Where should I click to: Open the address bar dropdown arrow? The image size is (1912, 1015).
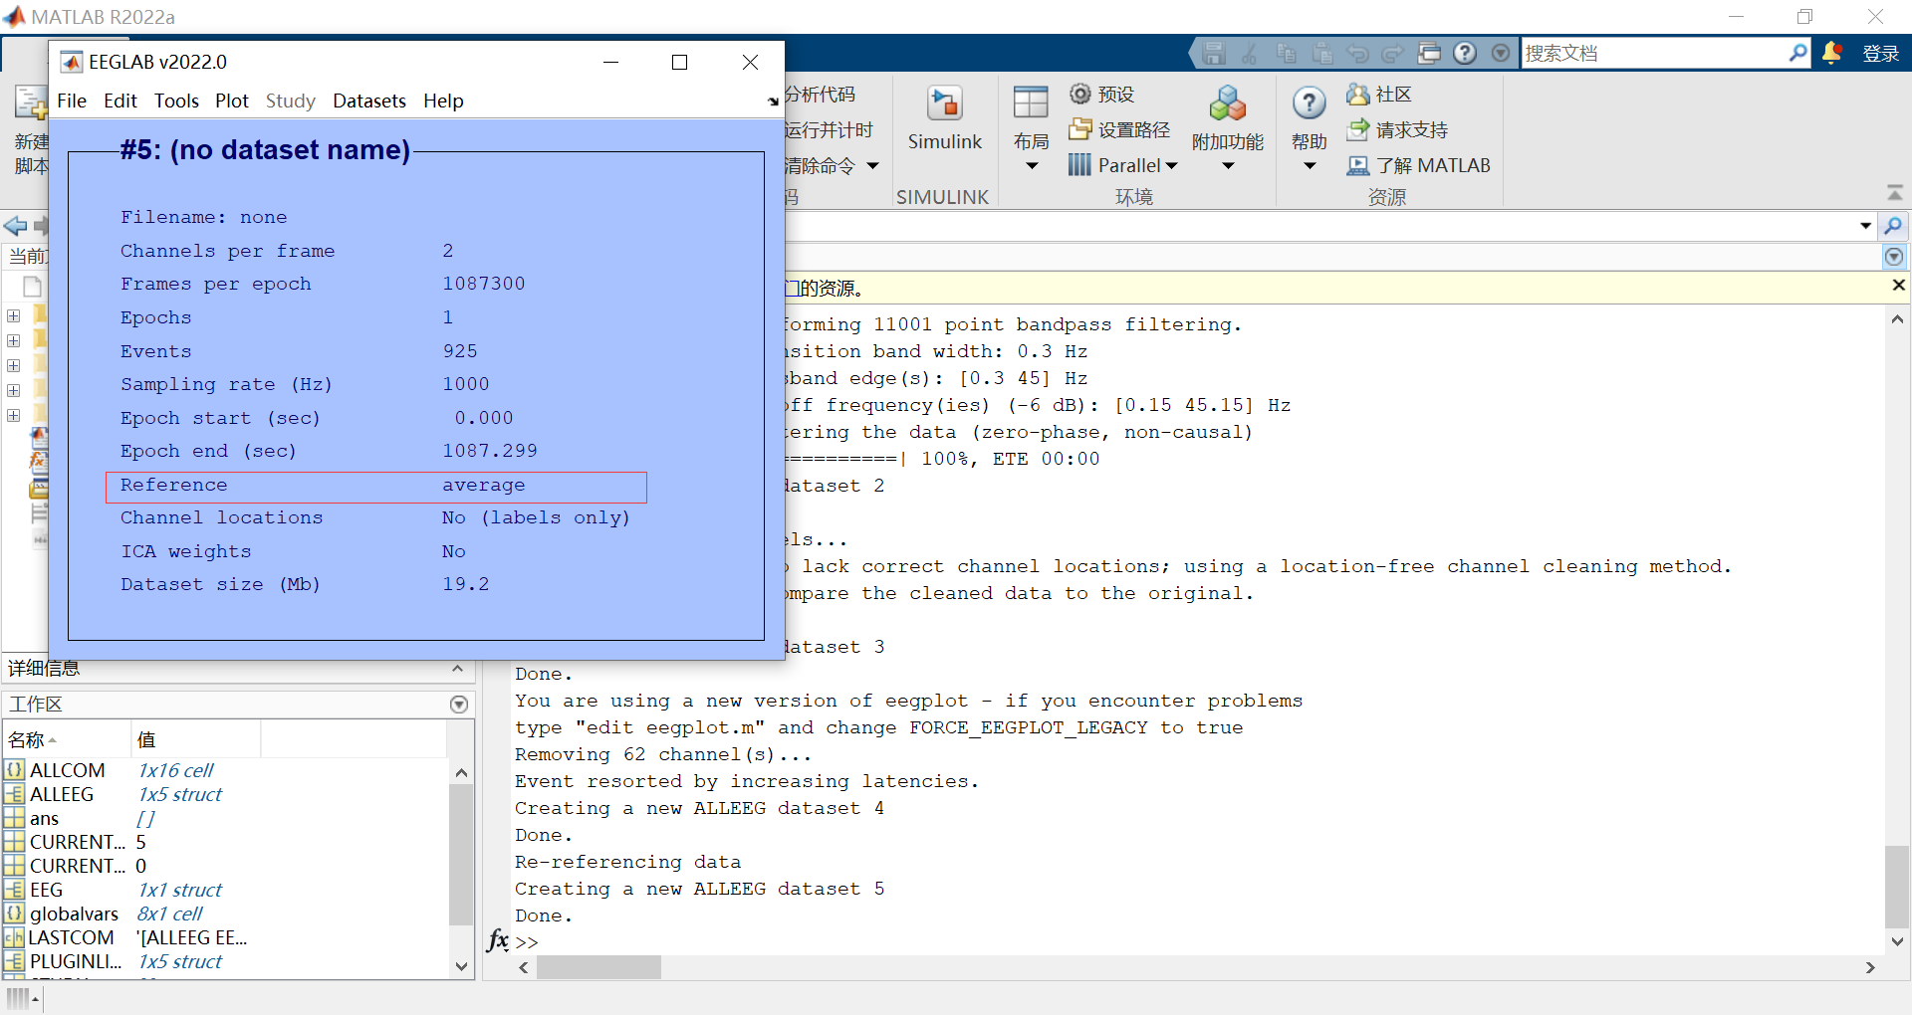click(x=1865, y=226)
